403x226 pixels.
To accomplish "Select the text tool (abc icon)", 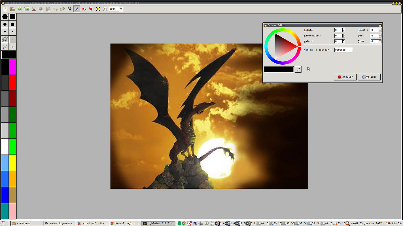I will coord(69,9).
